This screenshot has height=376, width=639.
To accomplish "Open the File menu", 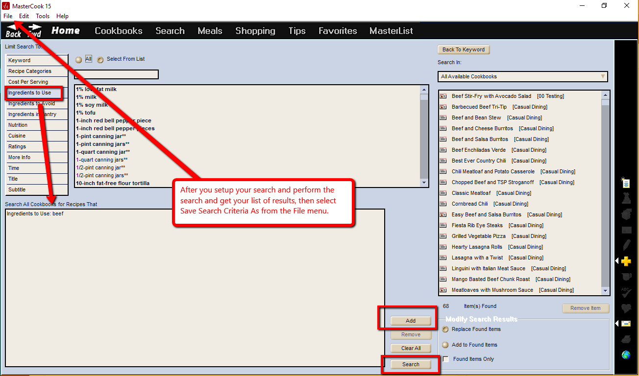I will (8, 16).
